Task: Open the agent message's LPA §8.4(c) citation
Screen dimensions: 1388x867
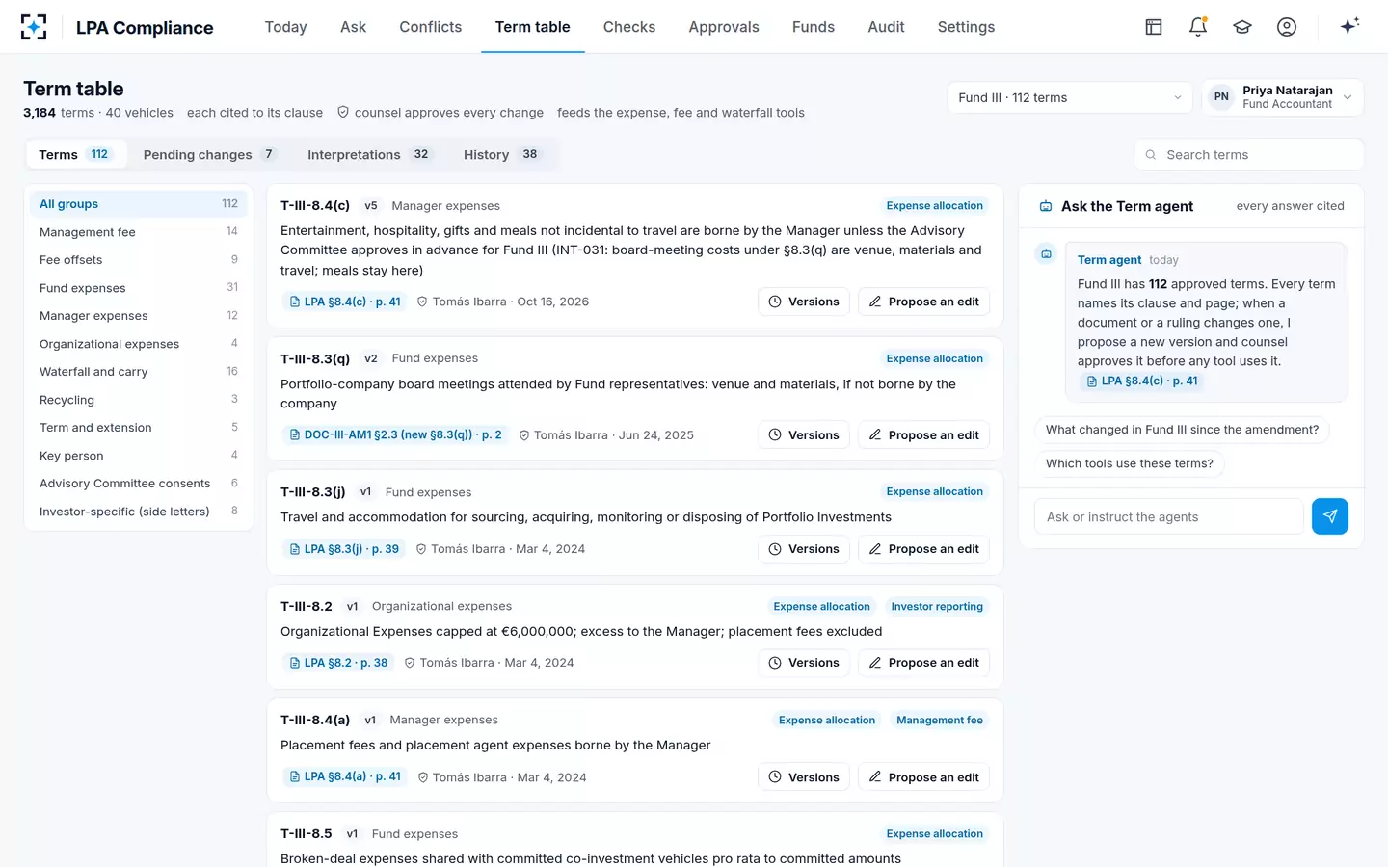Action: (x=1141, y=381)
